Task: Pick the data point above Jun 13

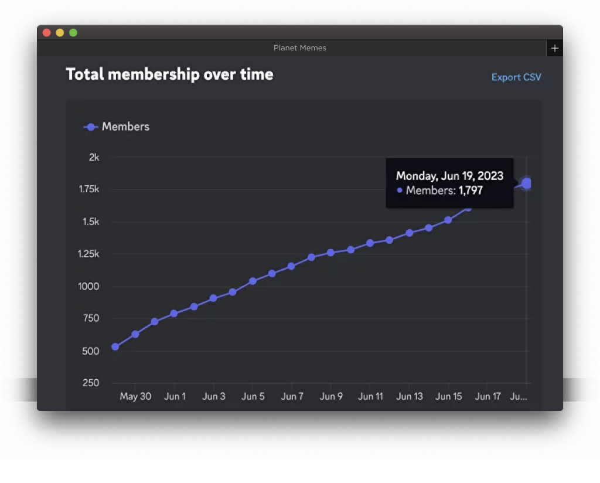Action: [409, 233]
